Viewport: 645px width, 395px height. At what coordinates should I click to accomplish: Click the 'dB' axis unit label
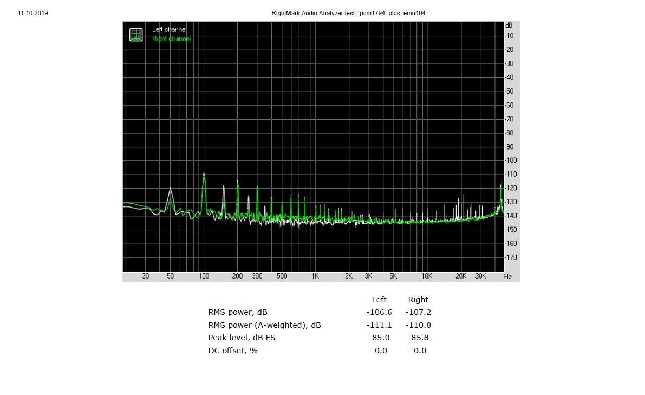(509, 25)
